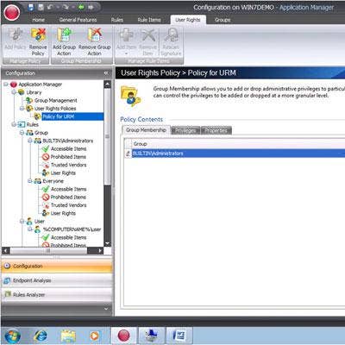Click the Group column header
This screenshot has height=345, width=345.
tap(238, 144)
